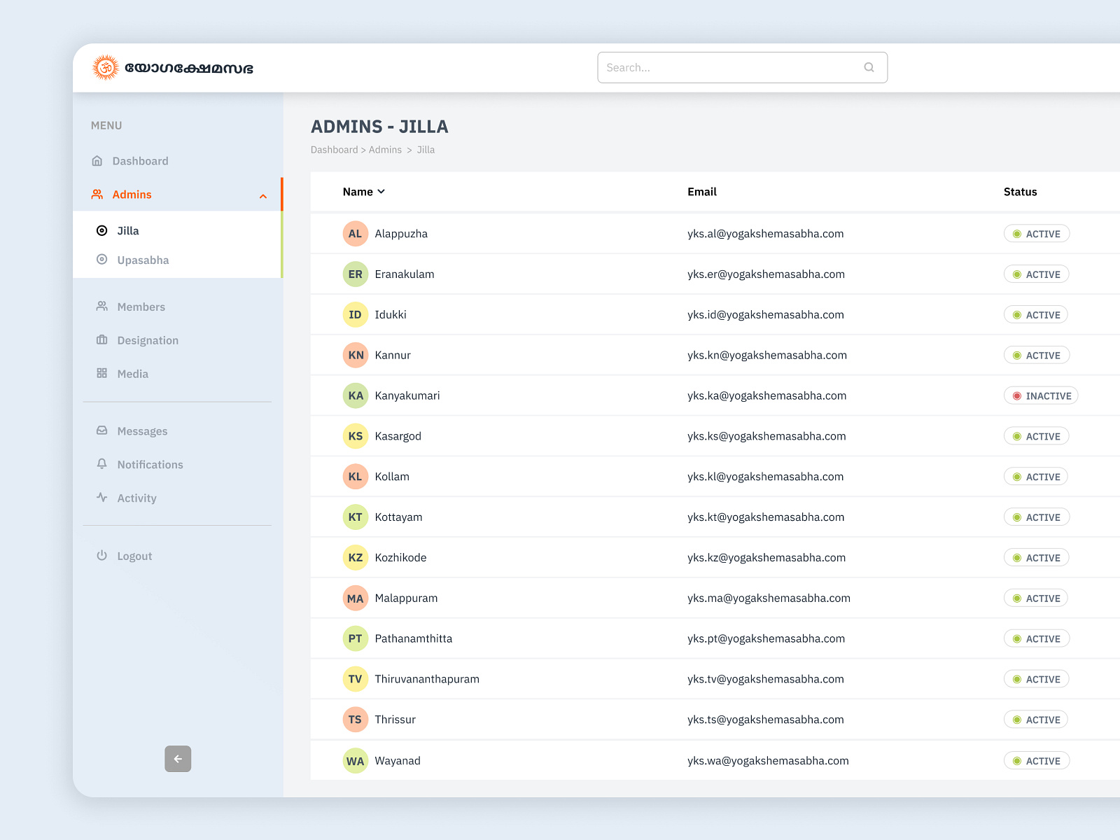The image size is (1120, 840).
Task: Click the Alappuzha AL avatar circle
Action: pyautogui.click(x=356, y=234)
